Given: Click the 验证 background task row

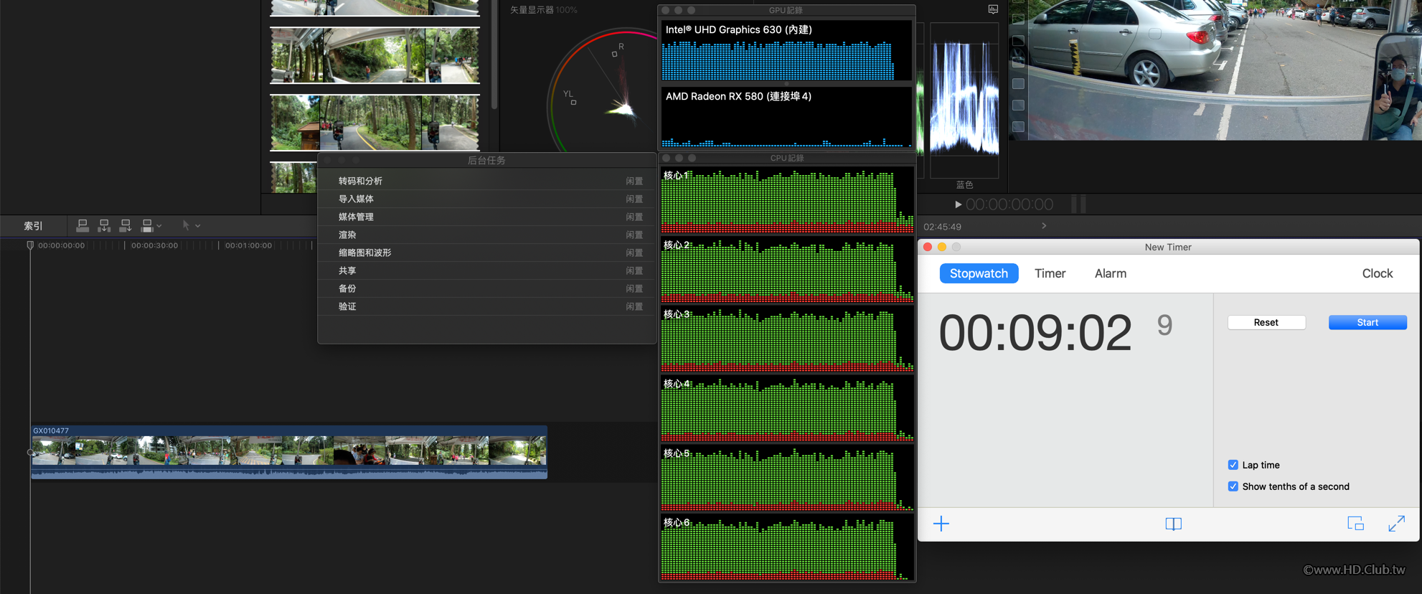Looking at the screenshot, I should [487, 306].
